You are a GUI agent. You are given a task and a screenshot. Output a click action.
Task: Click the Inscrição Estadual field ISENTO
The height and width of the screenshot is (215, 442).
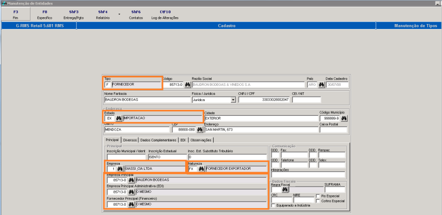pyautogui.click(x=167, y=157)
